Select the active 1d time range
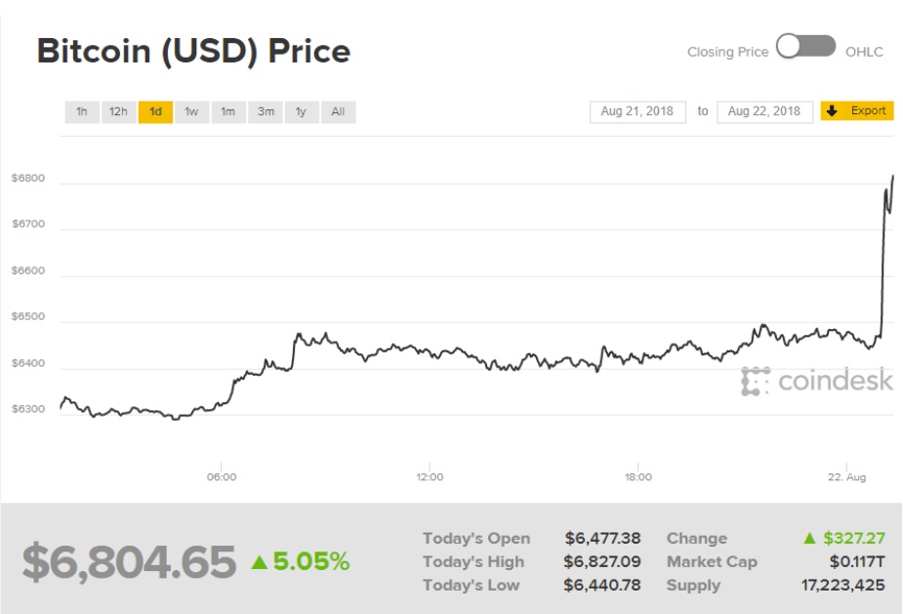The width and height of the screenshot is (903, 614). click(x=155, y=112)
